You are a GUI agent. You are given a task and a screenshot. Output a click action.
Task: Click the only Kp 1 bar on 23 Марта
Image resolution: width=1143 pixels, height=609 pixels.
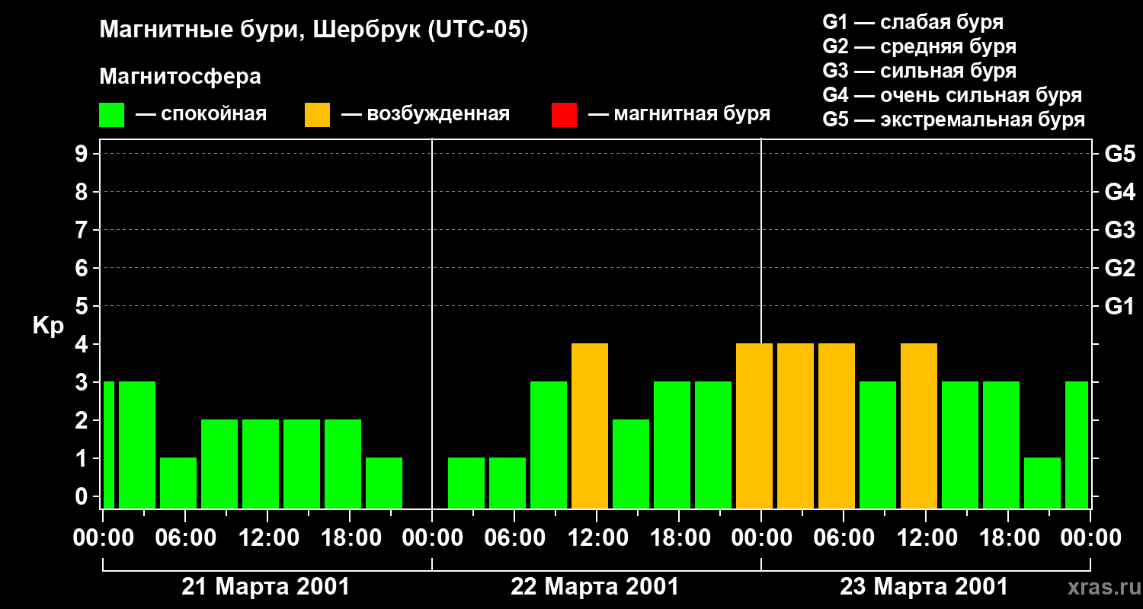(1042, 483)
